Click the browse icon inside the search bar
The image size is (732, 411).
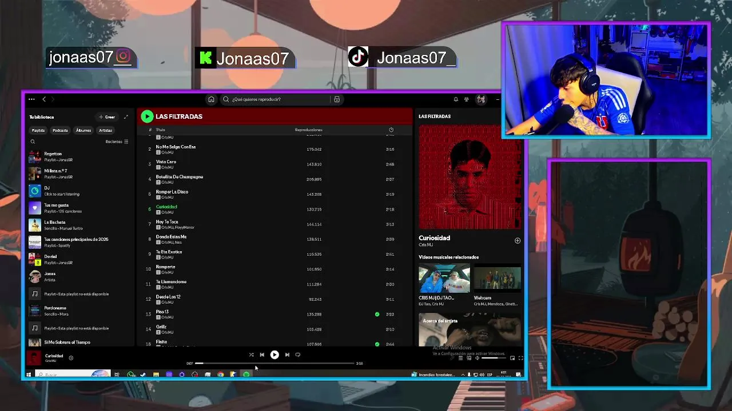click(337, 99)
